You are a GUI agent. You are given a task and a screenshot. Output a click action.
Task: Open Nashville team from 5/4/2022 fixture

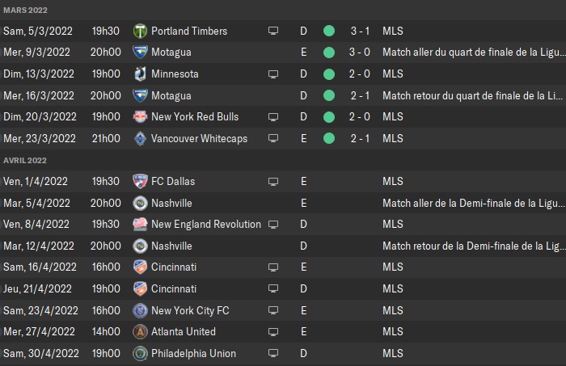[171, 203]
